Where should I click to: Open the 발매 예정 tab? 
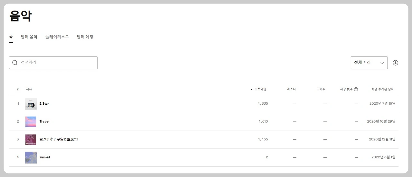85,37
